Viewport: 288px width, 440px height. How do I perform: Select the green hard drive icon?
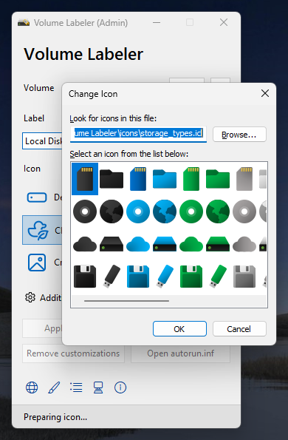(218, 244)
